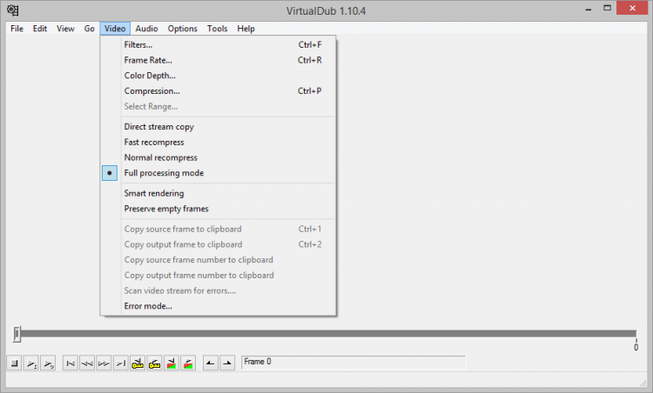Click the Stop playback button
Image resolution: width=653 pixels, height=393 pixels.
click(15, 363)
